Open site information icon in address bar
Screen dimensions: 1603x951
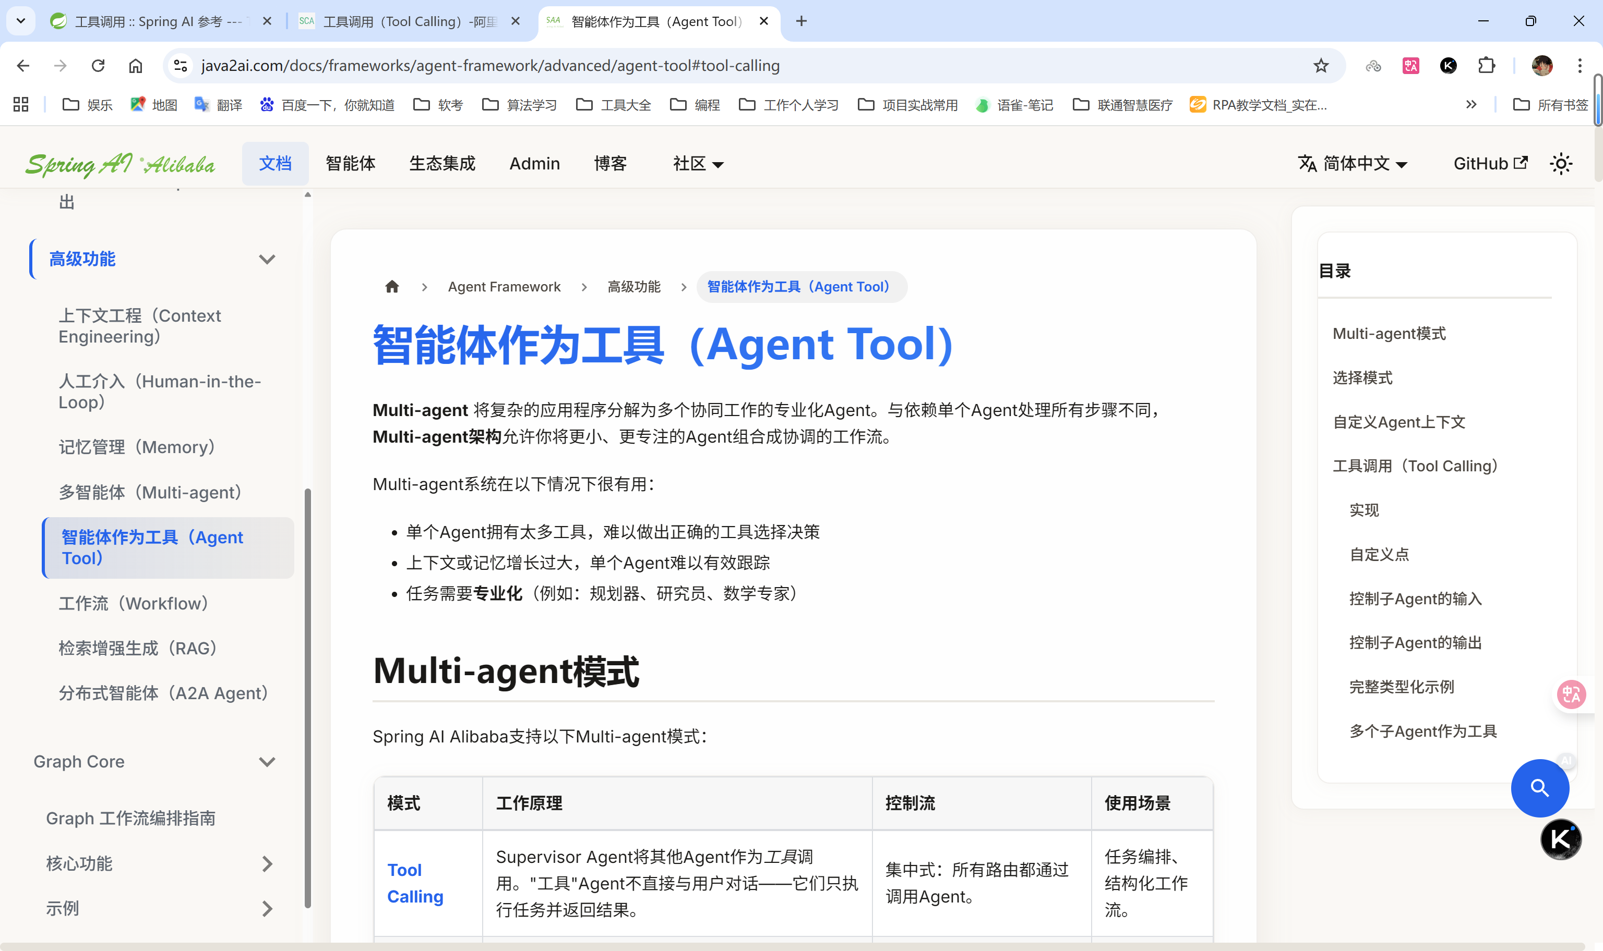click(182, 66)
